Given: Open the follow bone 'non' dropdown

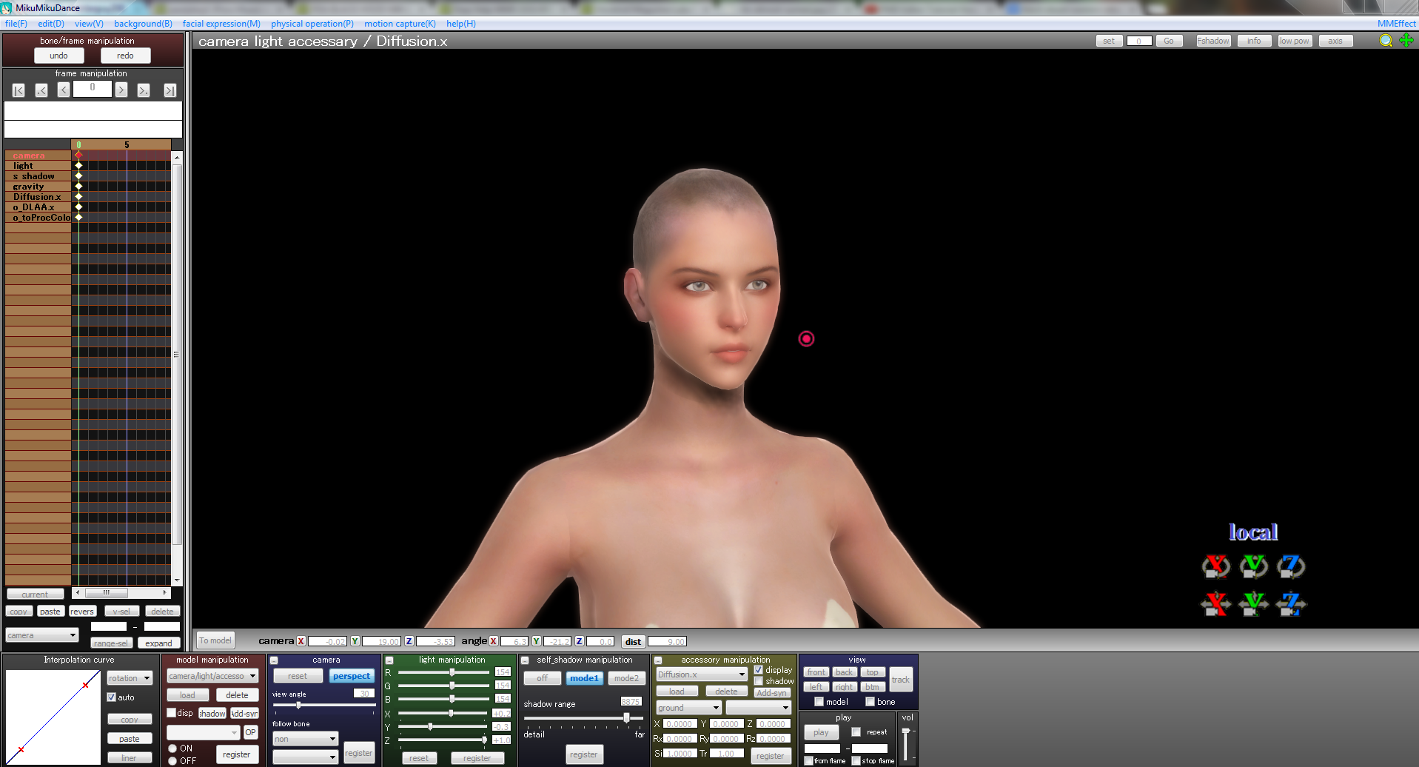Looking at the screenshot, I should click(305, 739).
